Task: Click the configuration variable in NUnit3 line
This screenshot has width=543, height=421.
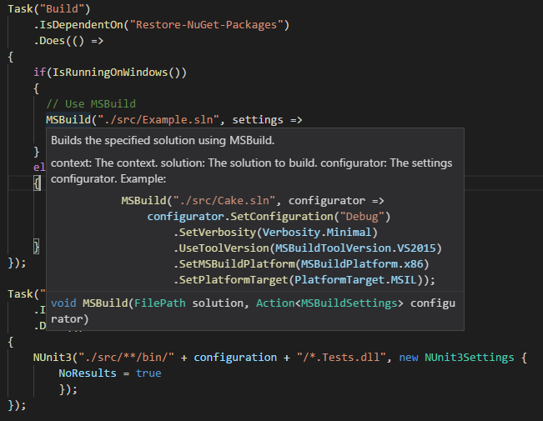Action: 235,358
